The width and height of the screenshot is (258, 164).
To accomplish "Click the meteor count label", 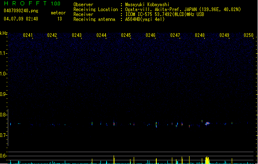I will pos(58,13).
